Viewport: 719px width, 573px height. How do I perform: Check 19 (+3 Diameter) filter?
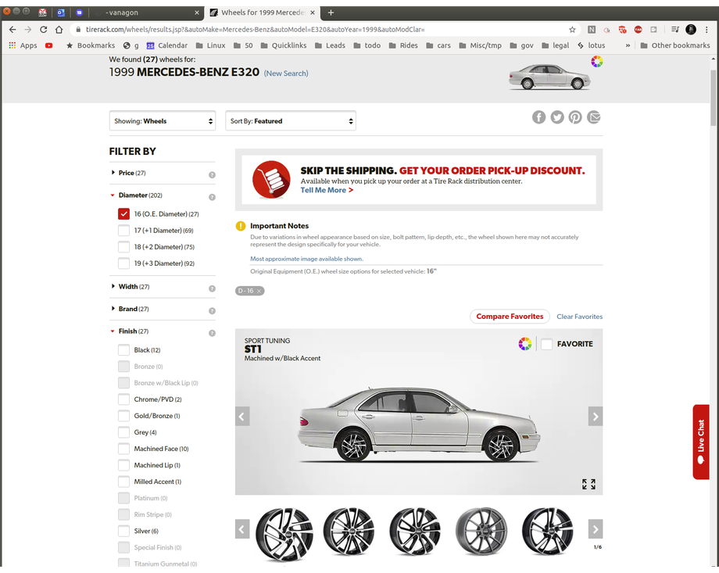[x=123, y=263]
